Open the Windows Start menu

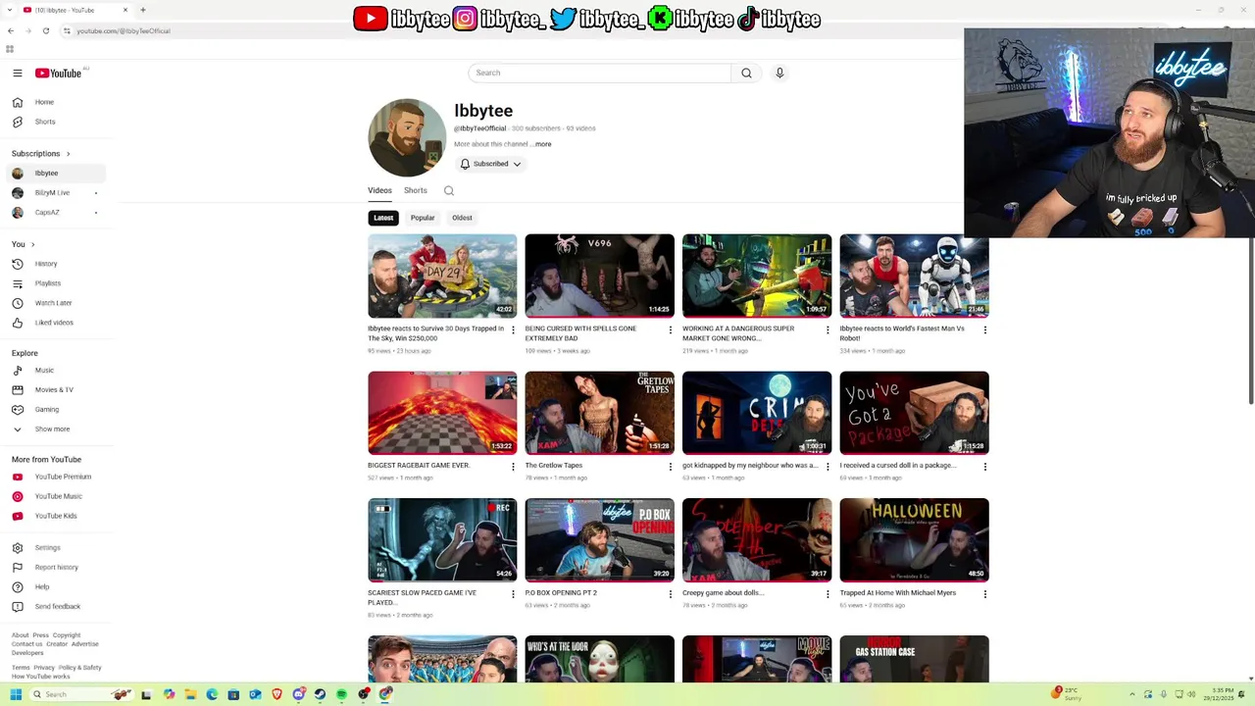click(x=16, y=694)
